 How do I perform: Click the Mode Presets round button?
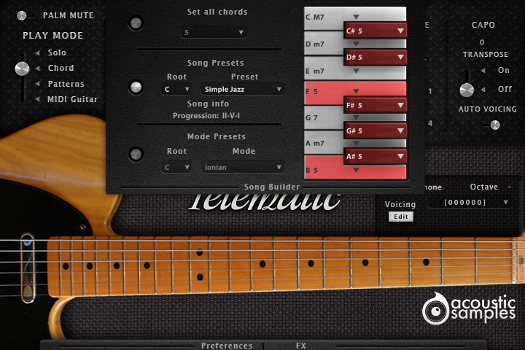(x=136, y=155)
